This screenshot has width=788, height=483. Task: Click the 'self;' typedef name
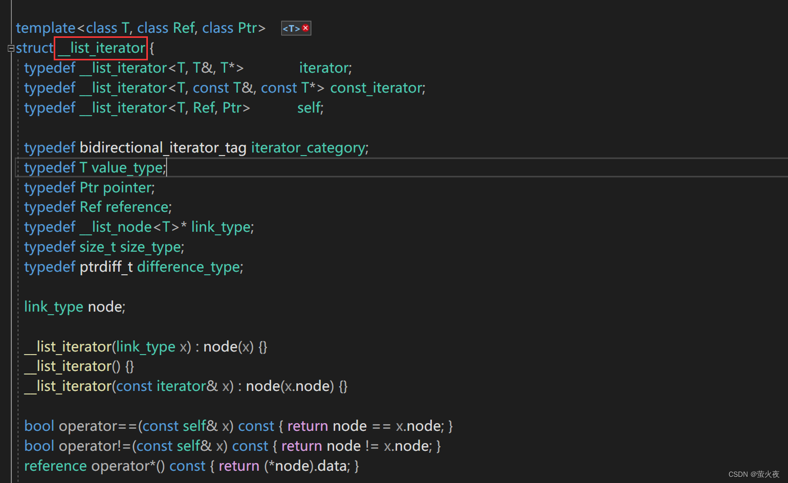(311, 108)
